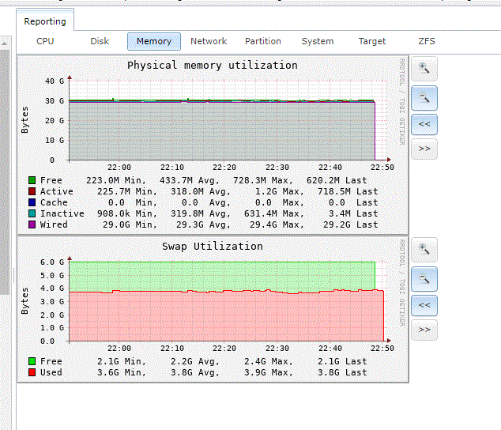Click the '620.2M Last' Free memory value
This screenshot has height=430, width=501.
337,180
